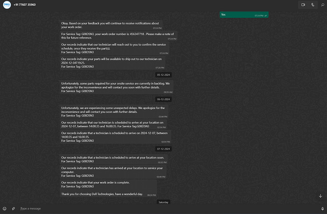327x214 pixels.
Task: Open the Dell profile picture
Action: [7, 5]
